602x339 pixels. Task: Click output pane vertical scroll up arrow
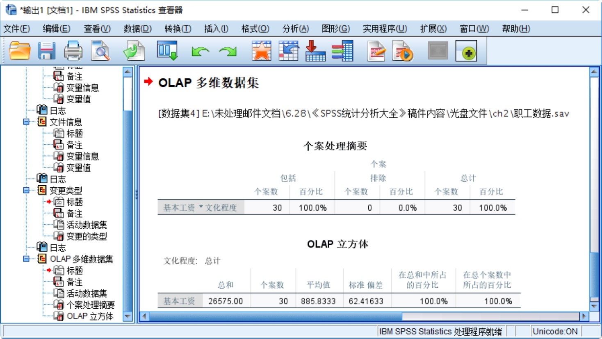click(594, 72)
